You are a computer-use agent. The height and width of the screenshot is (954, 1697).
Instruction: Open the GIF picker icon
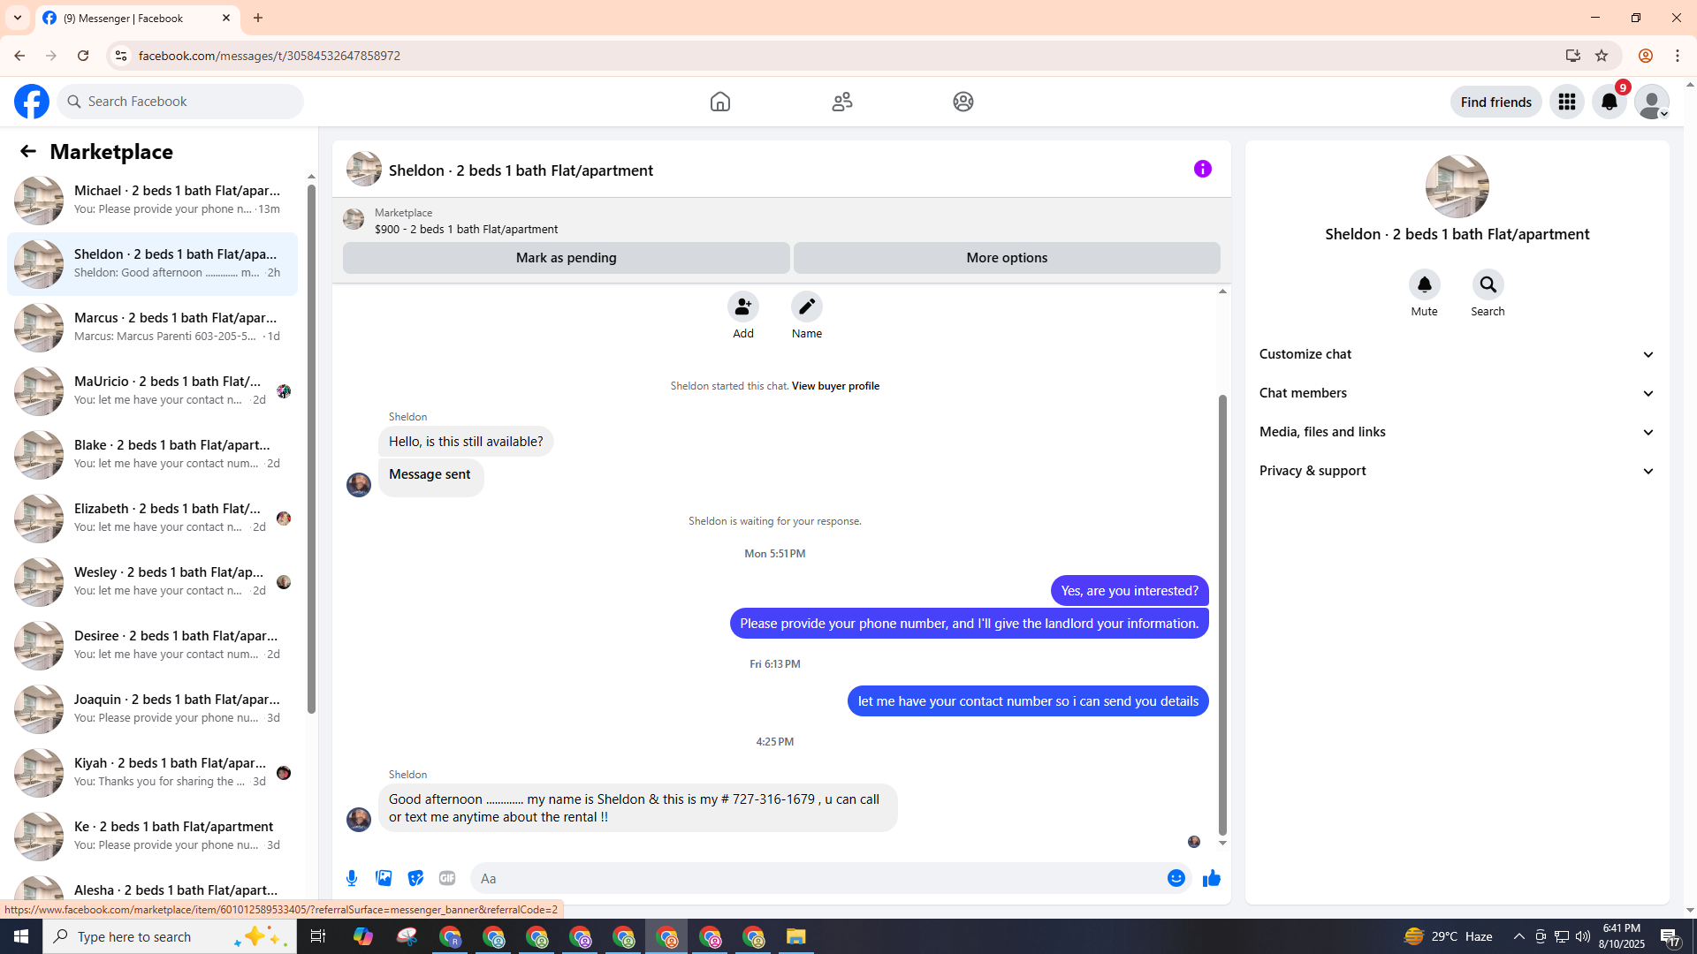click(447, 878)
